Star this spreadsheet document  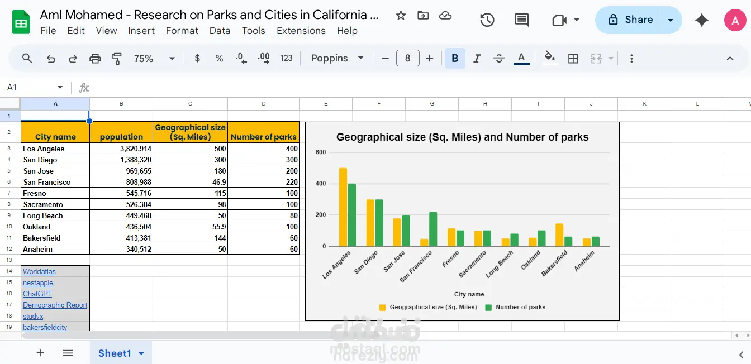tap(401, 16)
